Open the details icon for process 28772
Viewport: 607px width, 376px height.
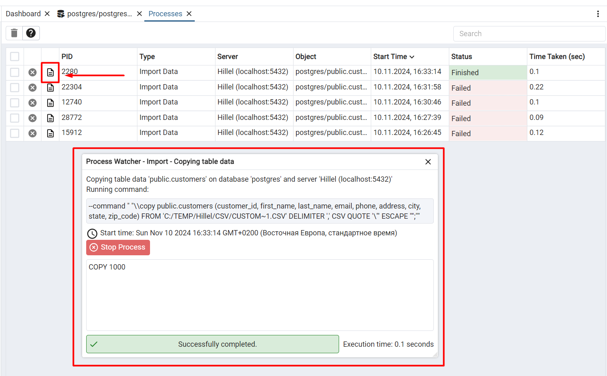(50, 118)
